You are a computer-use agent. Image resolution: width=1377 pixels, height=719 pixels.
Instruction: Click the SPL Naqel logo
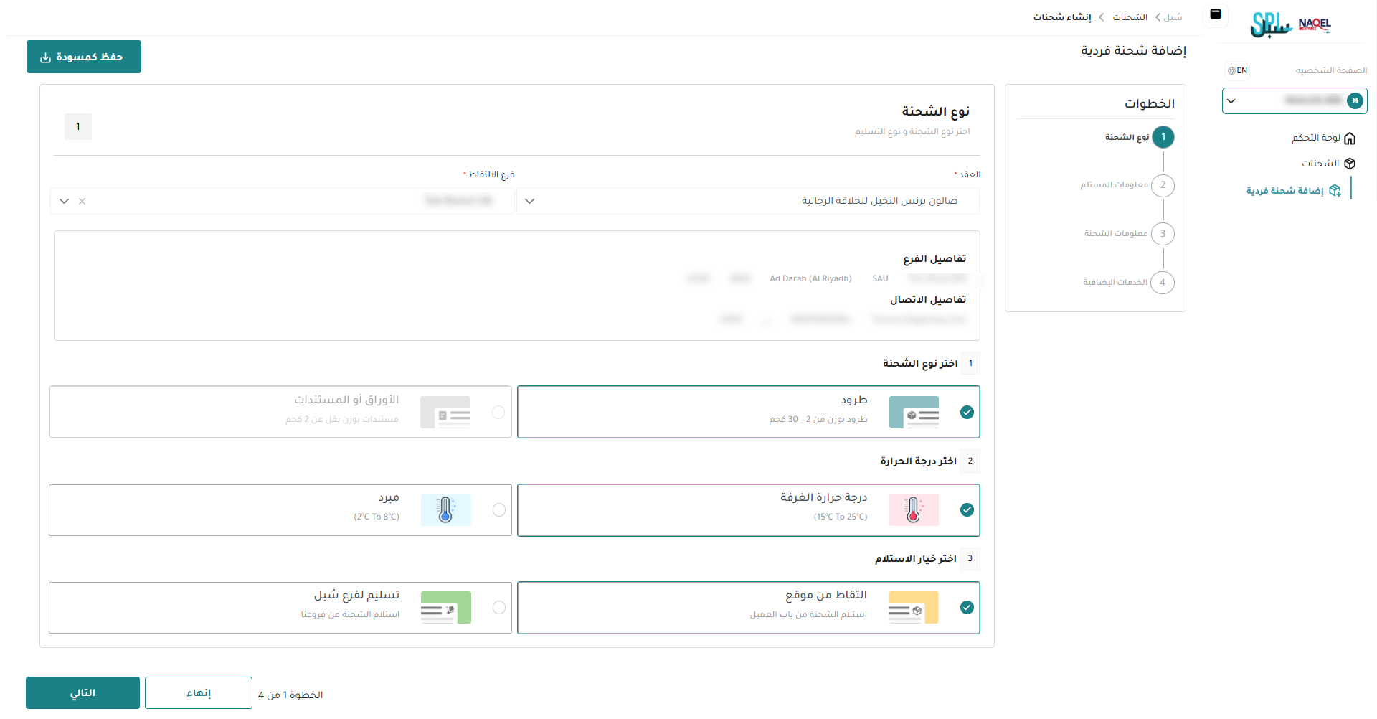click(1290, 24)
